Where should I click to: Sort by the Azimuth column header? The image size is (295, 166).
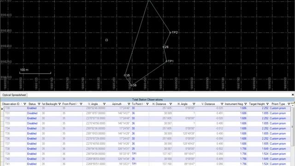(x=117, y=104)
